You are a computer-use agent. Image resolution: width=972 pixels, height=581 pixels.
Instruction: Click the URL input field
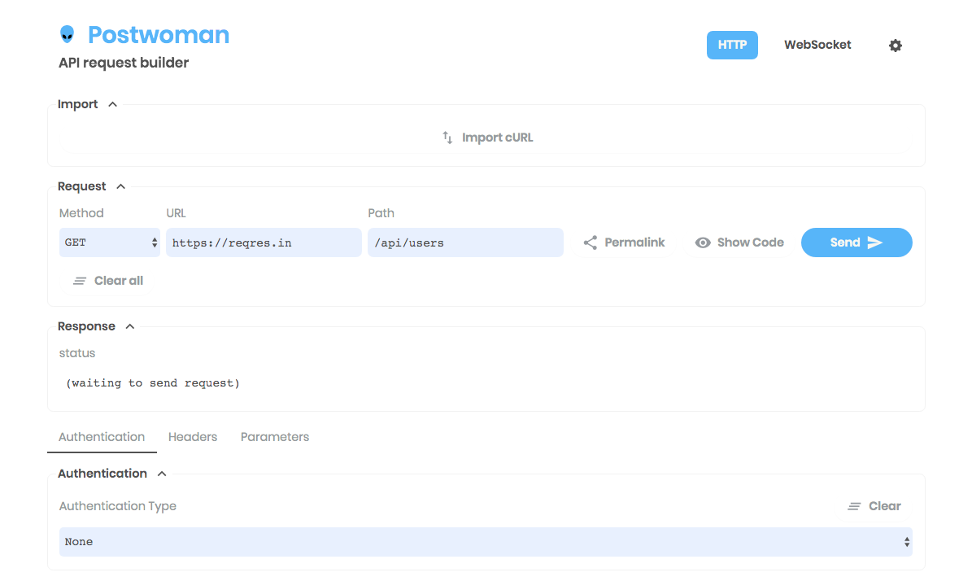[x=264, y=242]
